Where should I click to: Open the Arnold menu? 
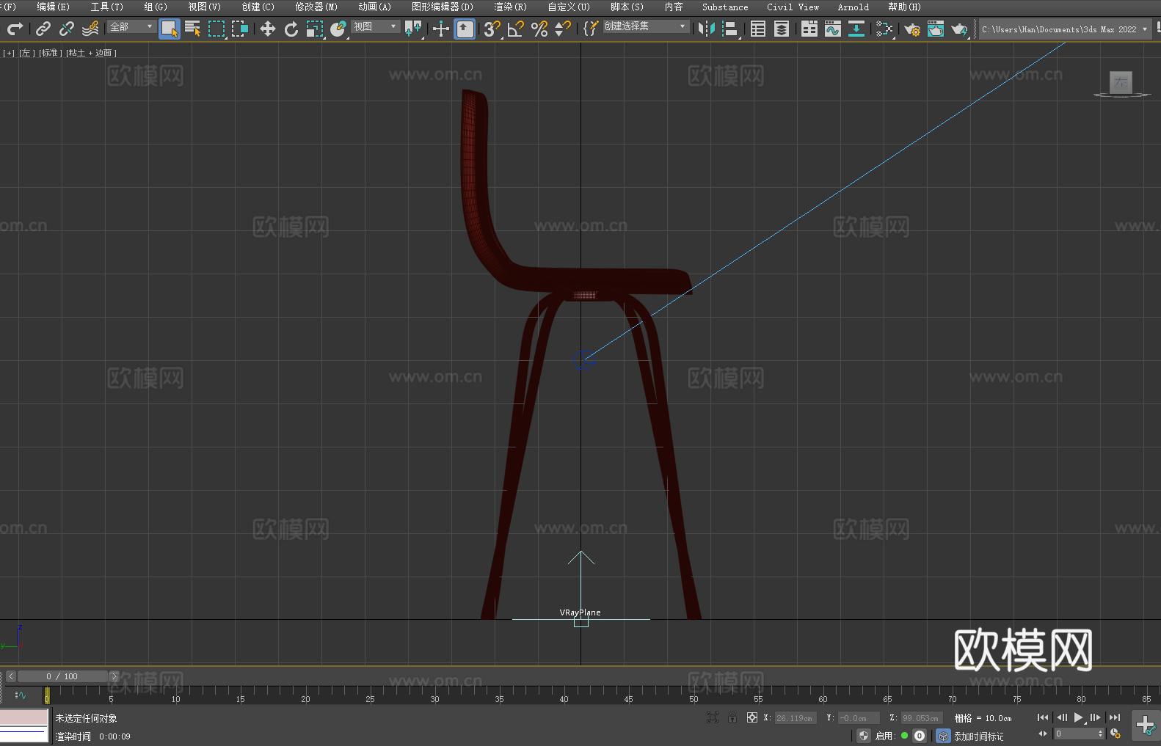click(853, 7)
